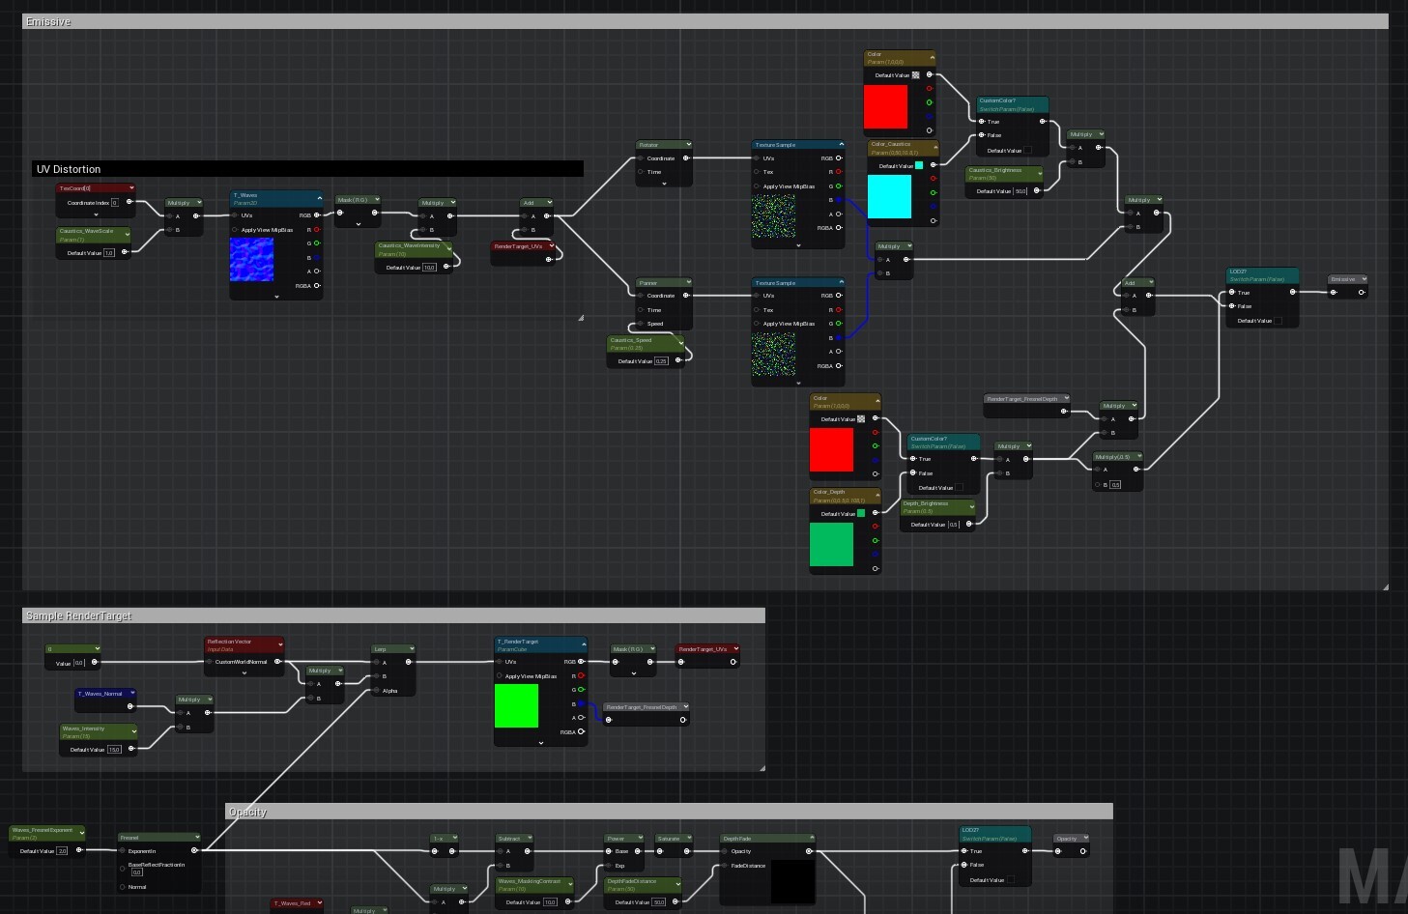Screen dimensions: 1408x914
Task: Select the True input pin on the LOD2? switch node
Action: pyautogui.click(x=1232, y=293)
